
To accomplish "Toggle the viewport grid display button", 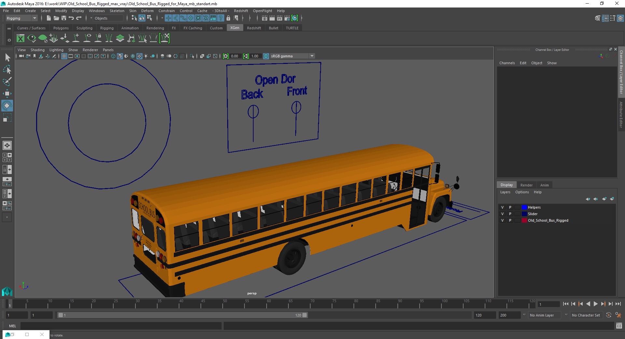I will (x=64, y=56).
